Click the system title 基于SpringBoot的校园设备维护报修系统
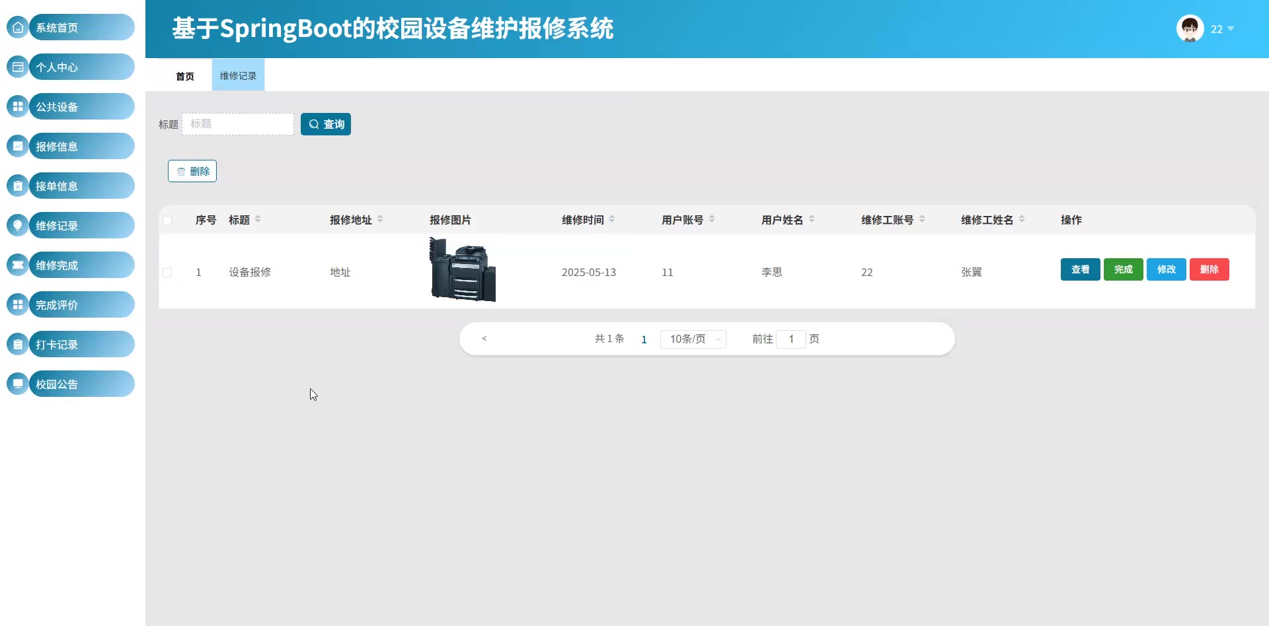Image resolution: width=1269 pixels, height=626 pixels. tap(393, 28)
